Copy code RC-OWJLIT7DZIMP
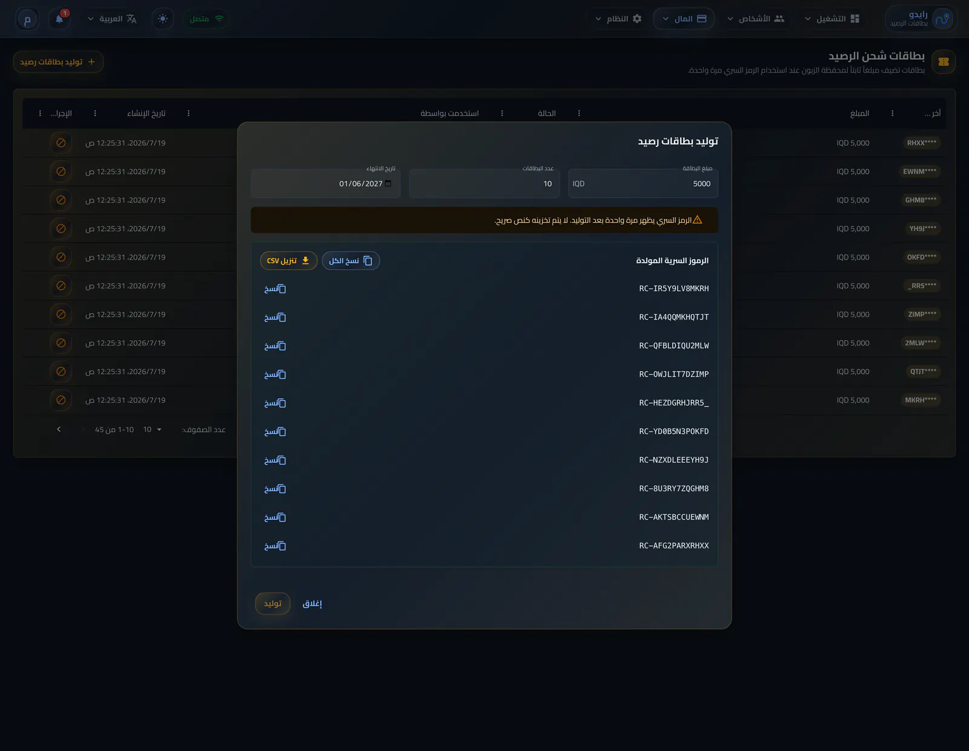Viewport: 969px width, 751px height. (275, 375)
